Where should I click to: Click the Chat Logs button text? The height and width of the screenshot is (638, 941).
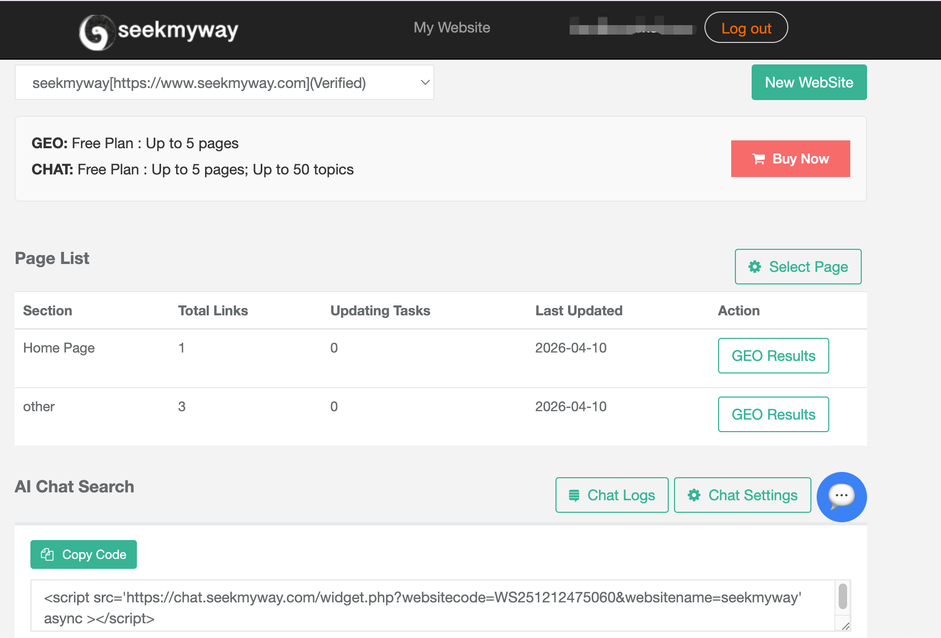(x=621, y=495)
